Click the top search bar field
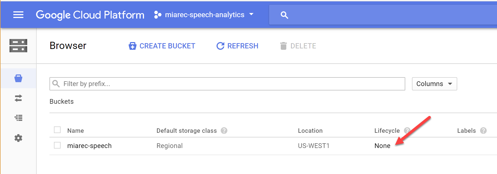Image resolution: width=497 pixels, height=174 pixels. coord(383,15)
